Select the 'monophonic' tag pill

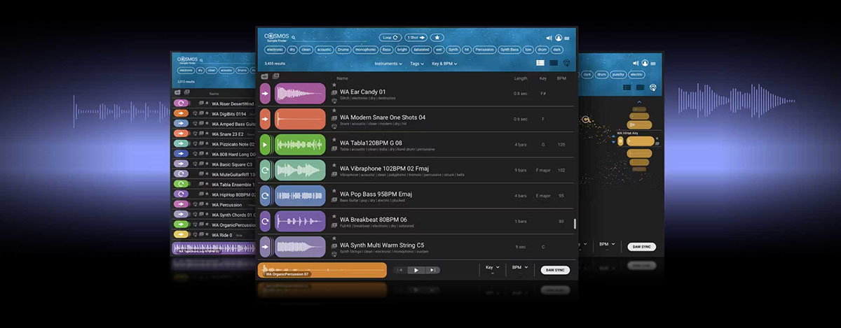365,50
